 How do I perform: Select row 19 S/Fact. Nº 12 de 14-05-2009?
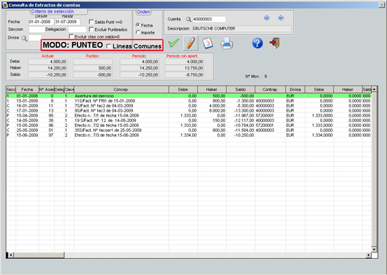[x=189, y=120]
